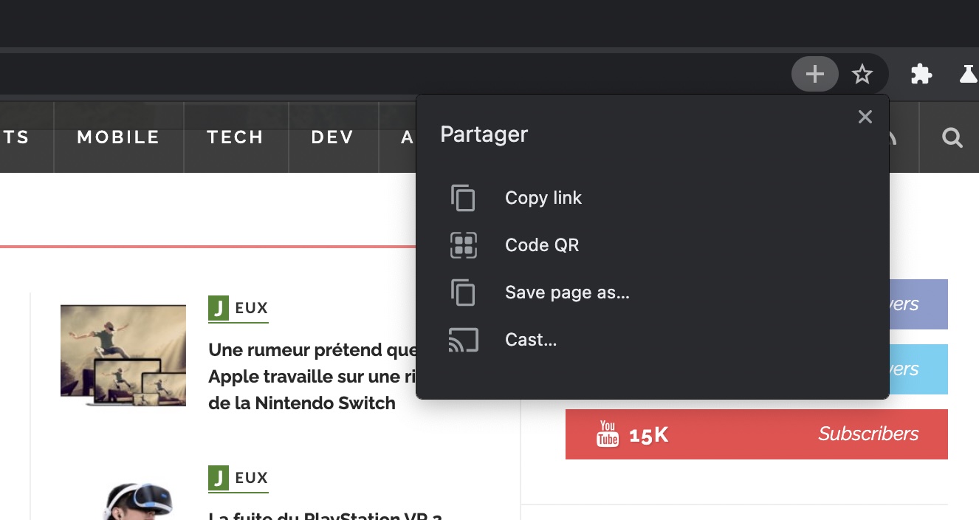The height and width of the screenshot is (520, 979).
Task: Choose the Code QR option
Action: [x=541, y=245]
